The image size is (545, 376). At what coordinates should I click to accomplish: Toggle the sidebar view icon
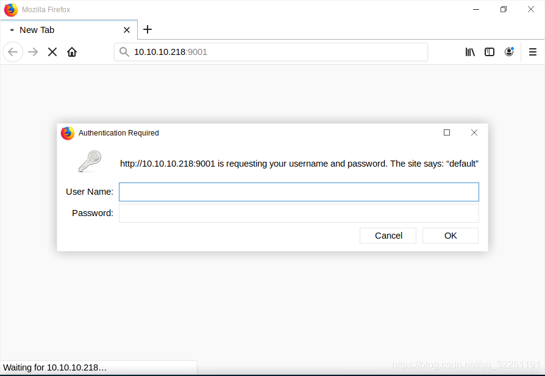pos(490,52)
